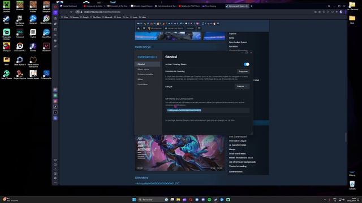
Task: Click launch options text field
Action: point(208,111)
